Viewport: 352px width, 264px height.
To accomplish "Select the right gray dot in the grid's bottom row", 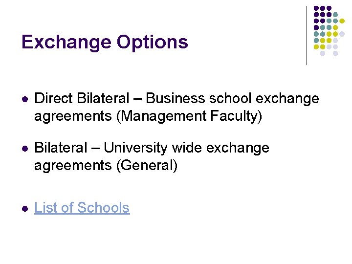I will [x=335, y=53].
